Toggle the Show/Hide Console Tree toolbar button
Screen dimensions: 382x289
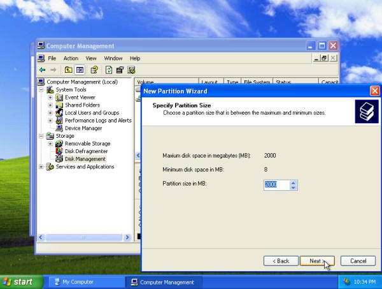click(x=80, y=70)
